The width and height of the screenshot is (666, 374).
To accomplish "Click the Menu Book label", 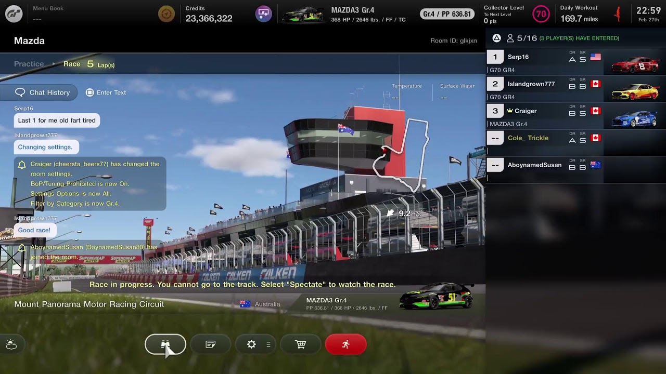I will tap(48, 8).
